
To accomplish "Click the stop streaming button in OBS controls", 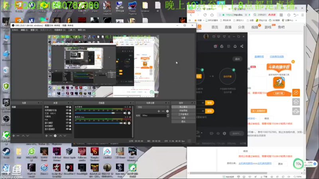I will [183, 107].
